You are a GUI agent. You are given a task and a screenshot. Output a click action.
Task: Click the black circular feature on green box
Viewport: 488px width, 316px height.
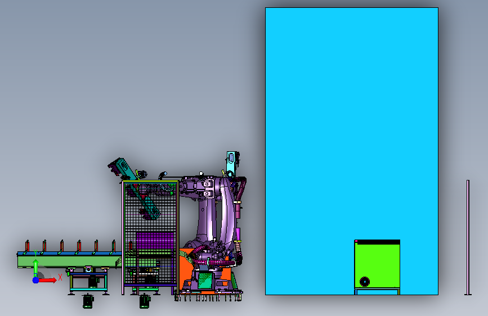coord(365,282)
